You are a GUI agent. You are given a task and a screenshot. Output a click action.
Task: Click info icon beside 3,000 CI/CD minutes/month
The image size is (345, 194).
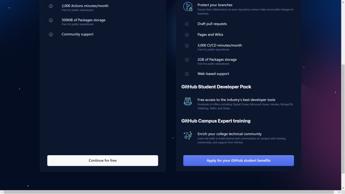(187, 45)
